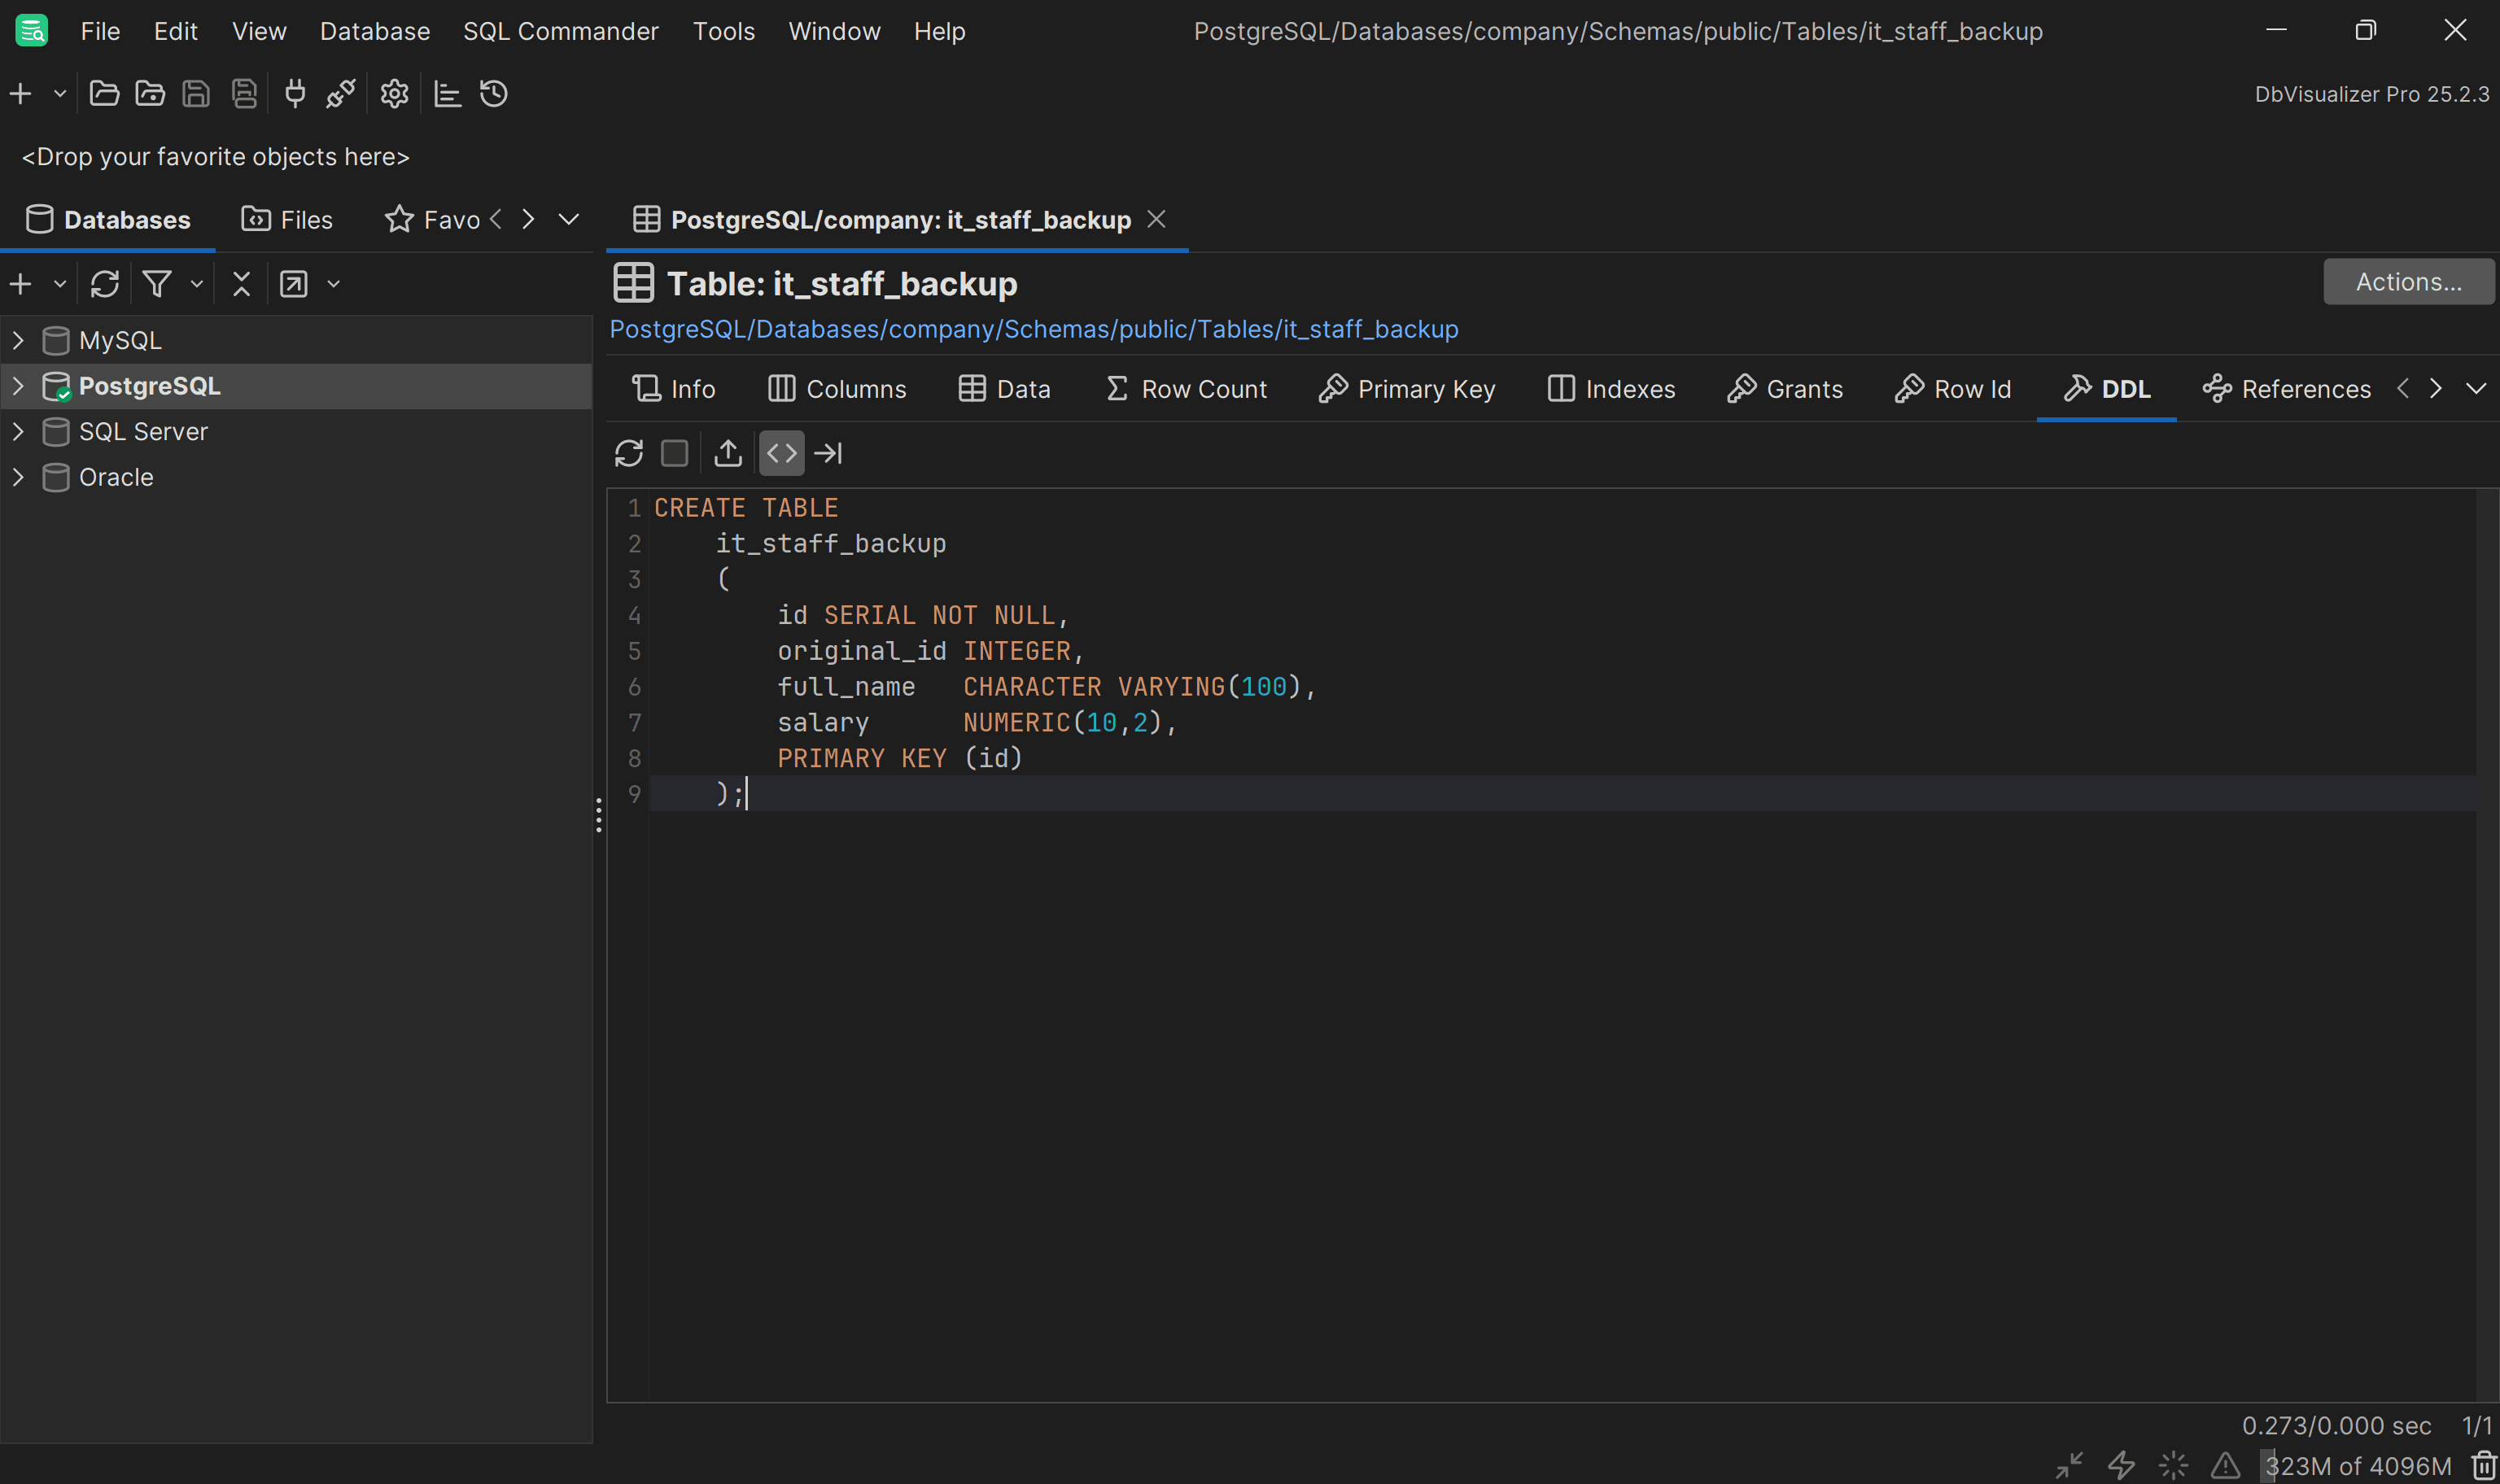Click the filter funnel icon in Databases panel
This screenshot has height=1484, width=2500.
[x=157, y=284]
